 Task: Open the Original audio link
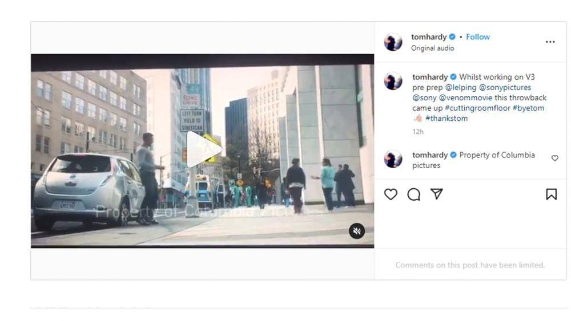click(432, 48)
